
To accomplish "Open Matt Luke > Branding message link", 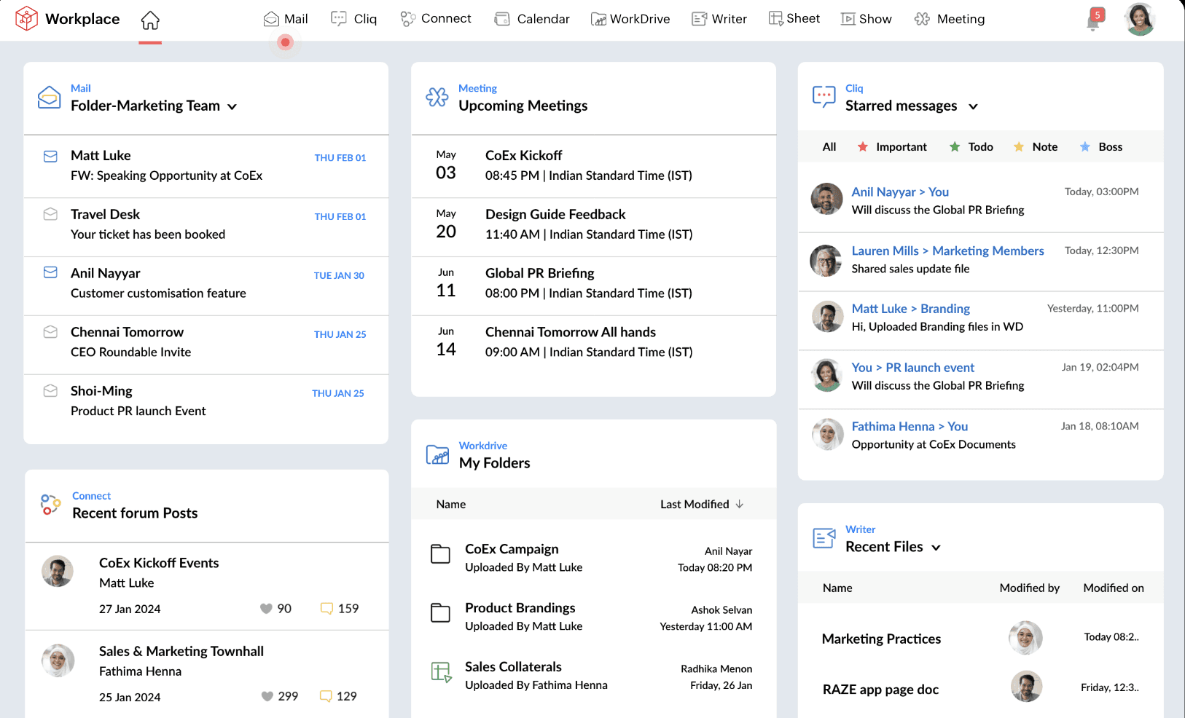I will tap(910, 309).
